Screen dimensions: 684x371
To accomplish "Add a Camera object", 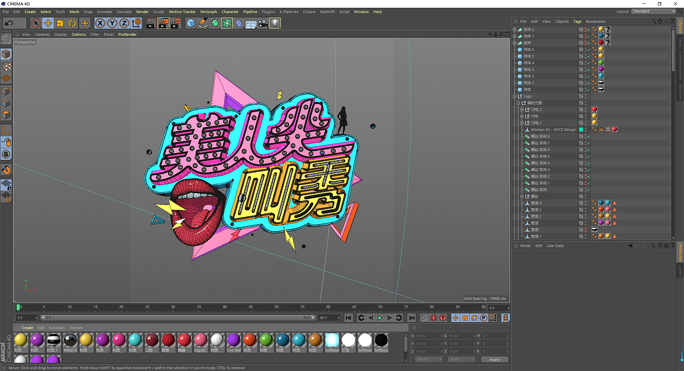I will tap(262, 23).
